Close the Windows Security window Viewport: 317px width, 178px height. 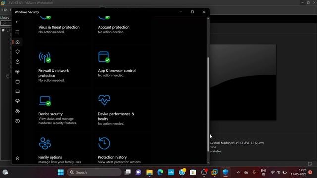pos(204,12)
